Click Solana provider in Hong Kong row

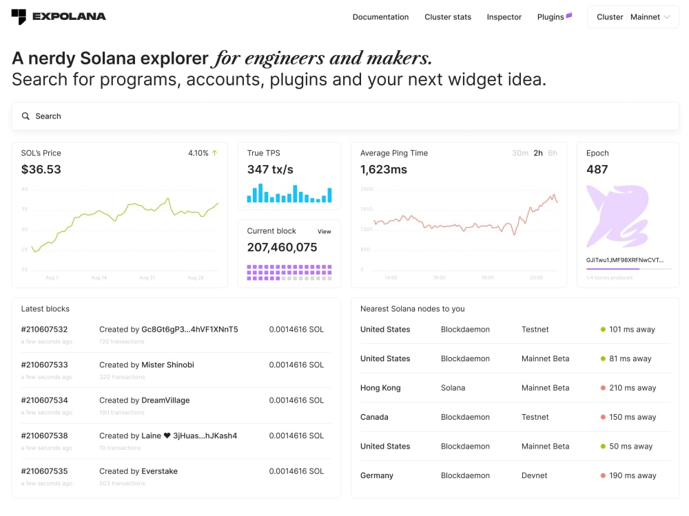pos(453,388)
